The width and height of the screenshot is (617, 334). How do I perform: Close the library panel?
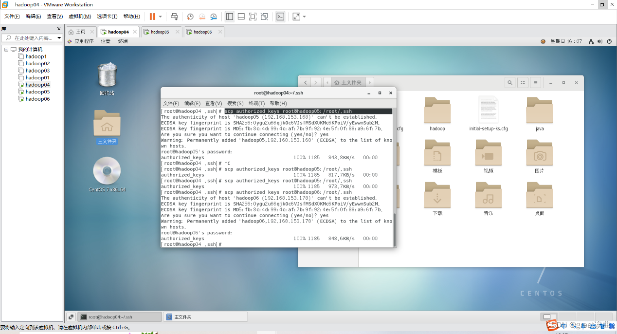coord(59,29)
